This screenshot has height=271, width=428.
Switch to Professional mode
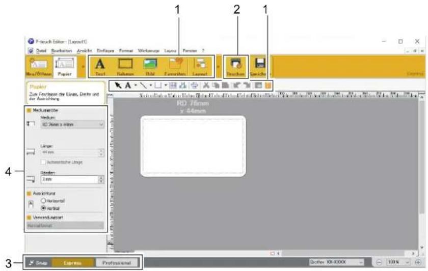(117, 263)
